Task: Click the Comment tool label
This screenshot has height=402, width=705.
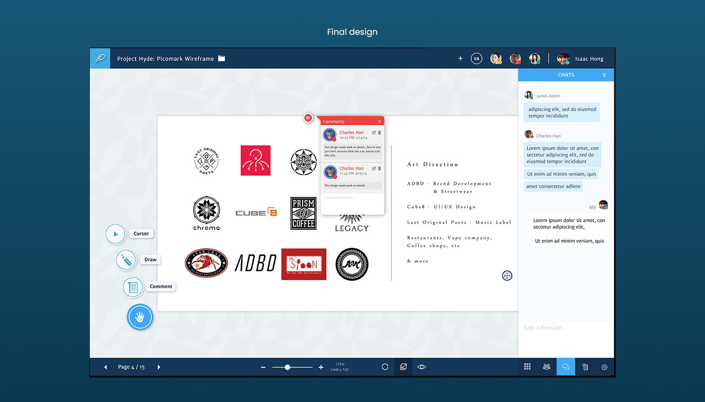Action: click(161, 286)
